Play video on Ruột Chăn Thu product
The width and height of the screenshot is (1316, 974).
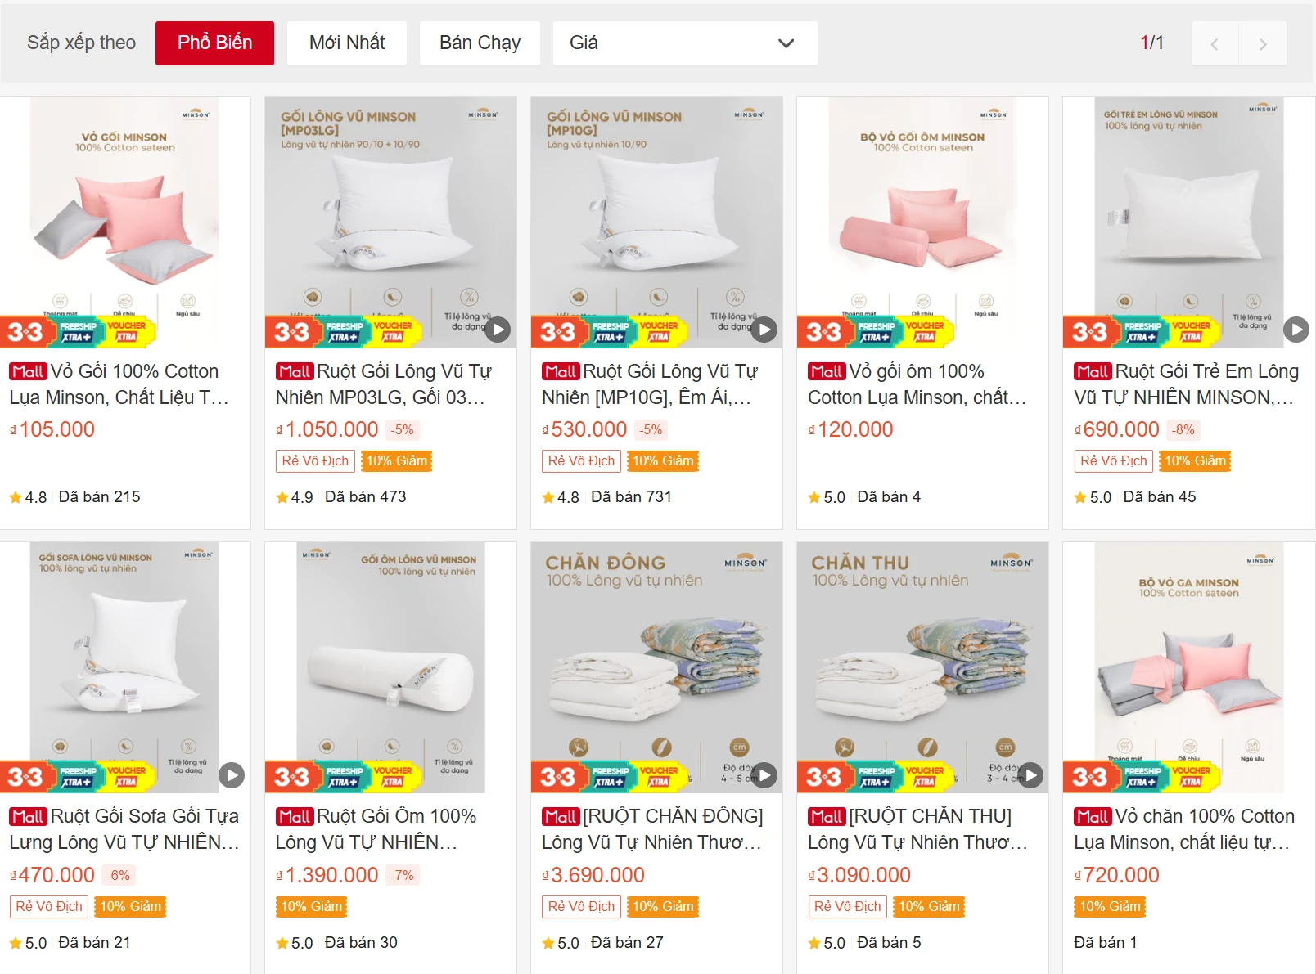tap(1030, 775)
